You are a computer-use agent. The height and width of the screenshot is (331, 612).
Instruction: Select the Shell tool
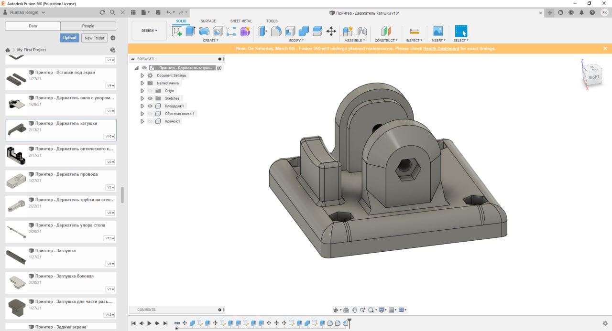pyautogui.click(x=290, y=31)
